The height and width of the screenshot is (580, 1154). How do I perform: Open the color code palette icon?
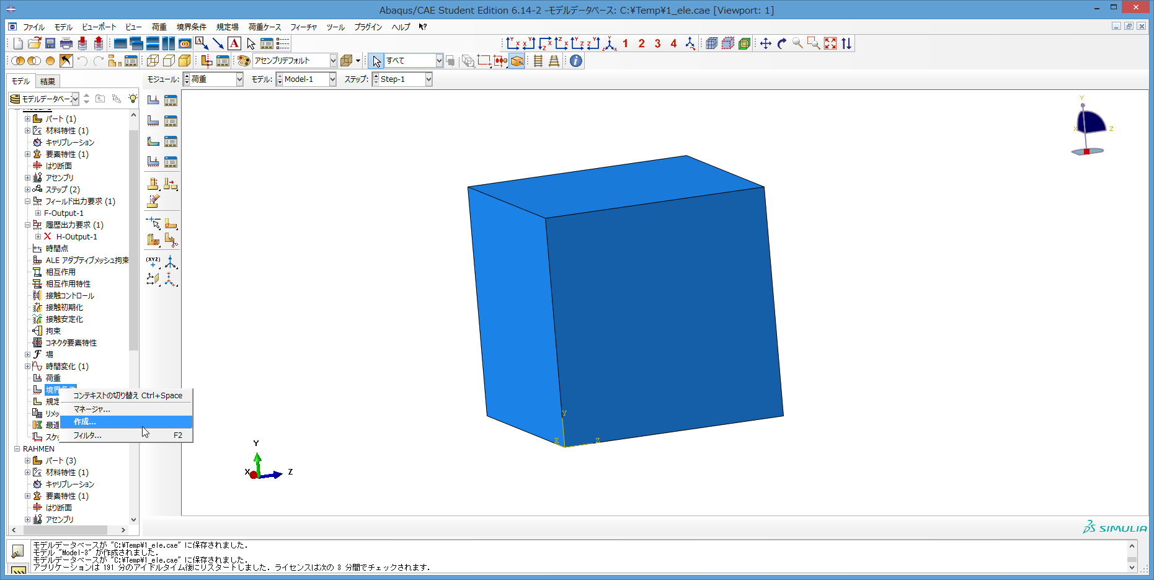pos(244,61)
